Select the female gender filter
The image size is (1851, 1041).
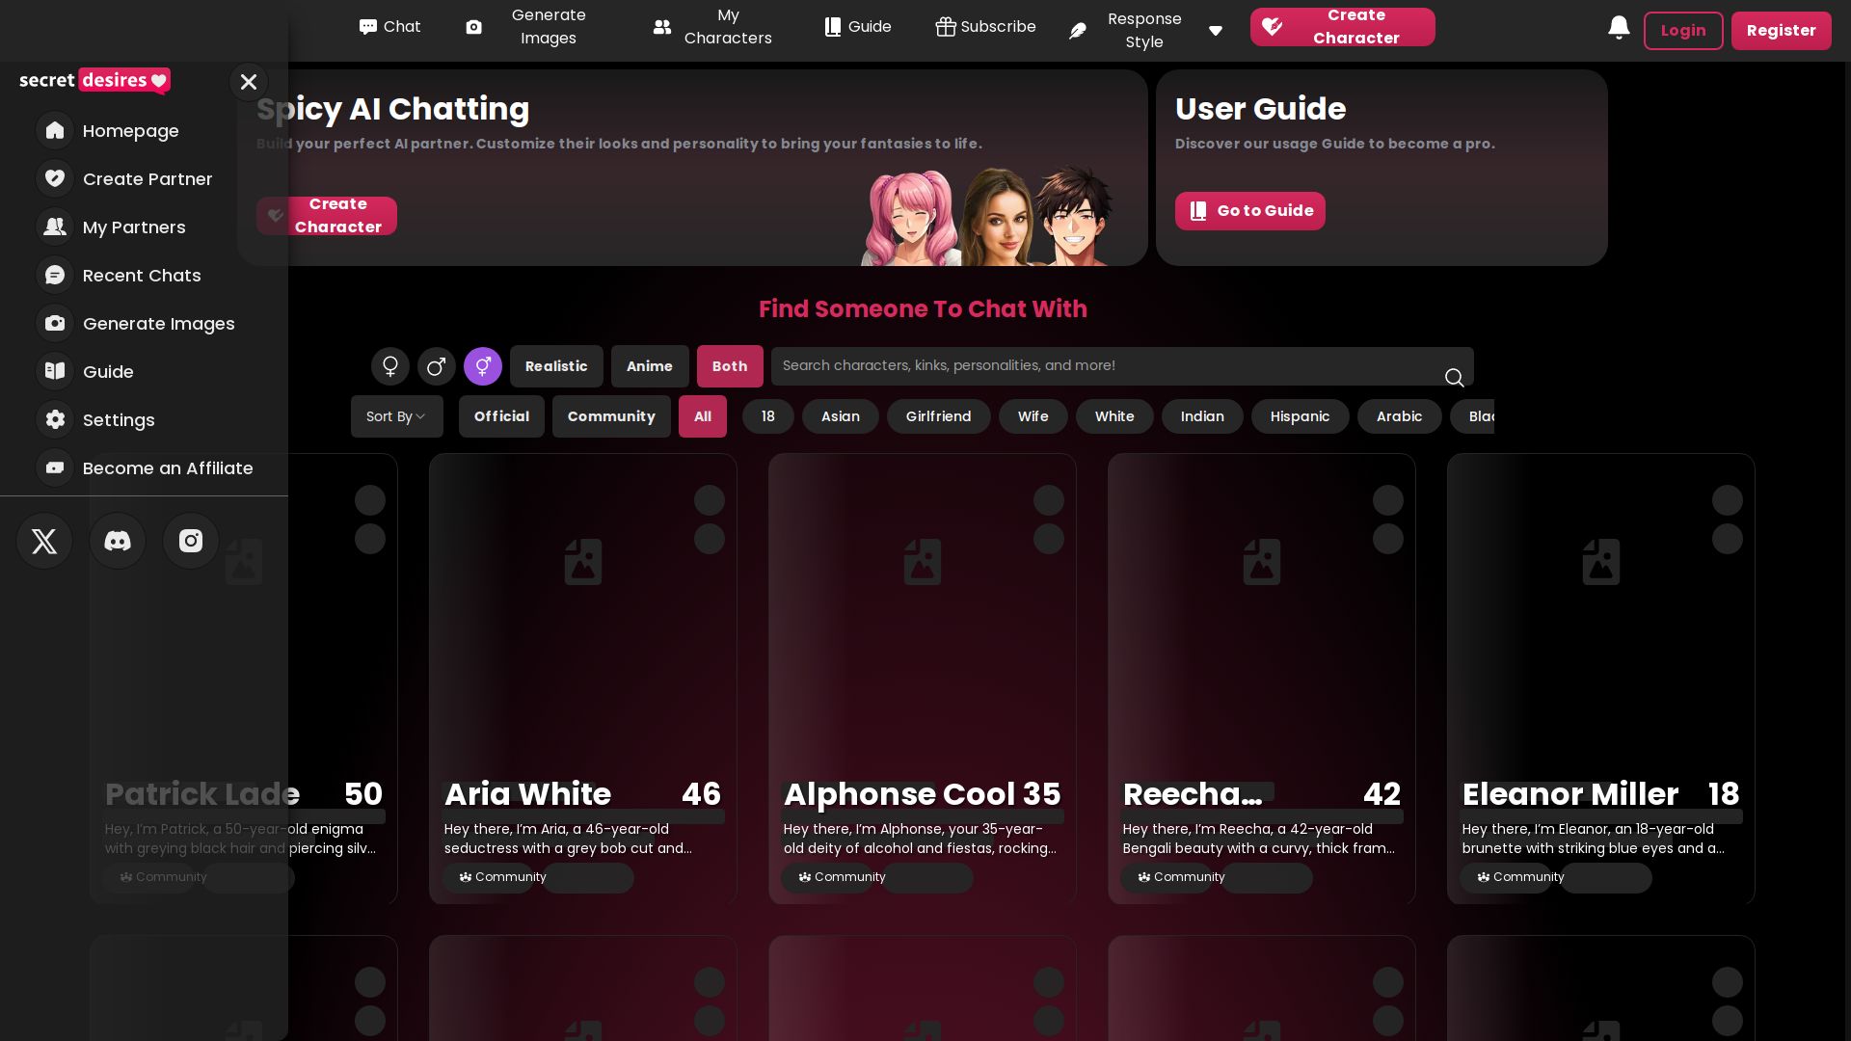tap(390, 366)
